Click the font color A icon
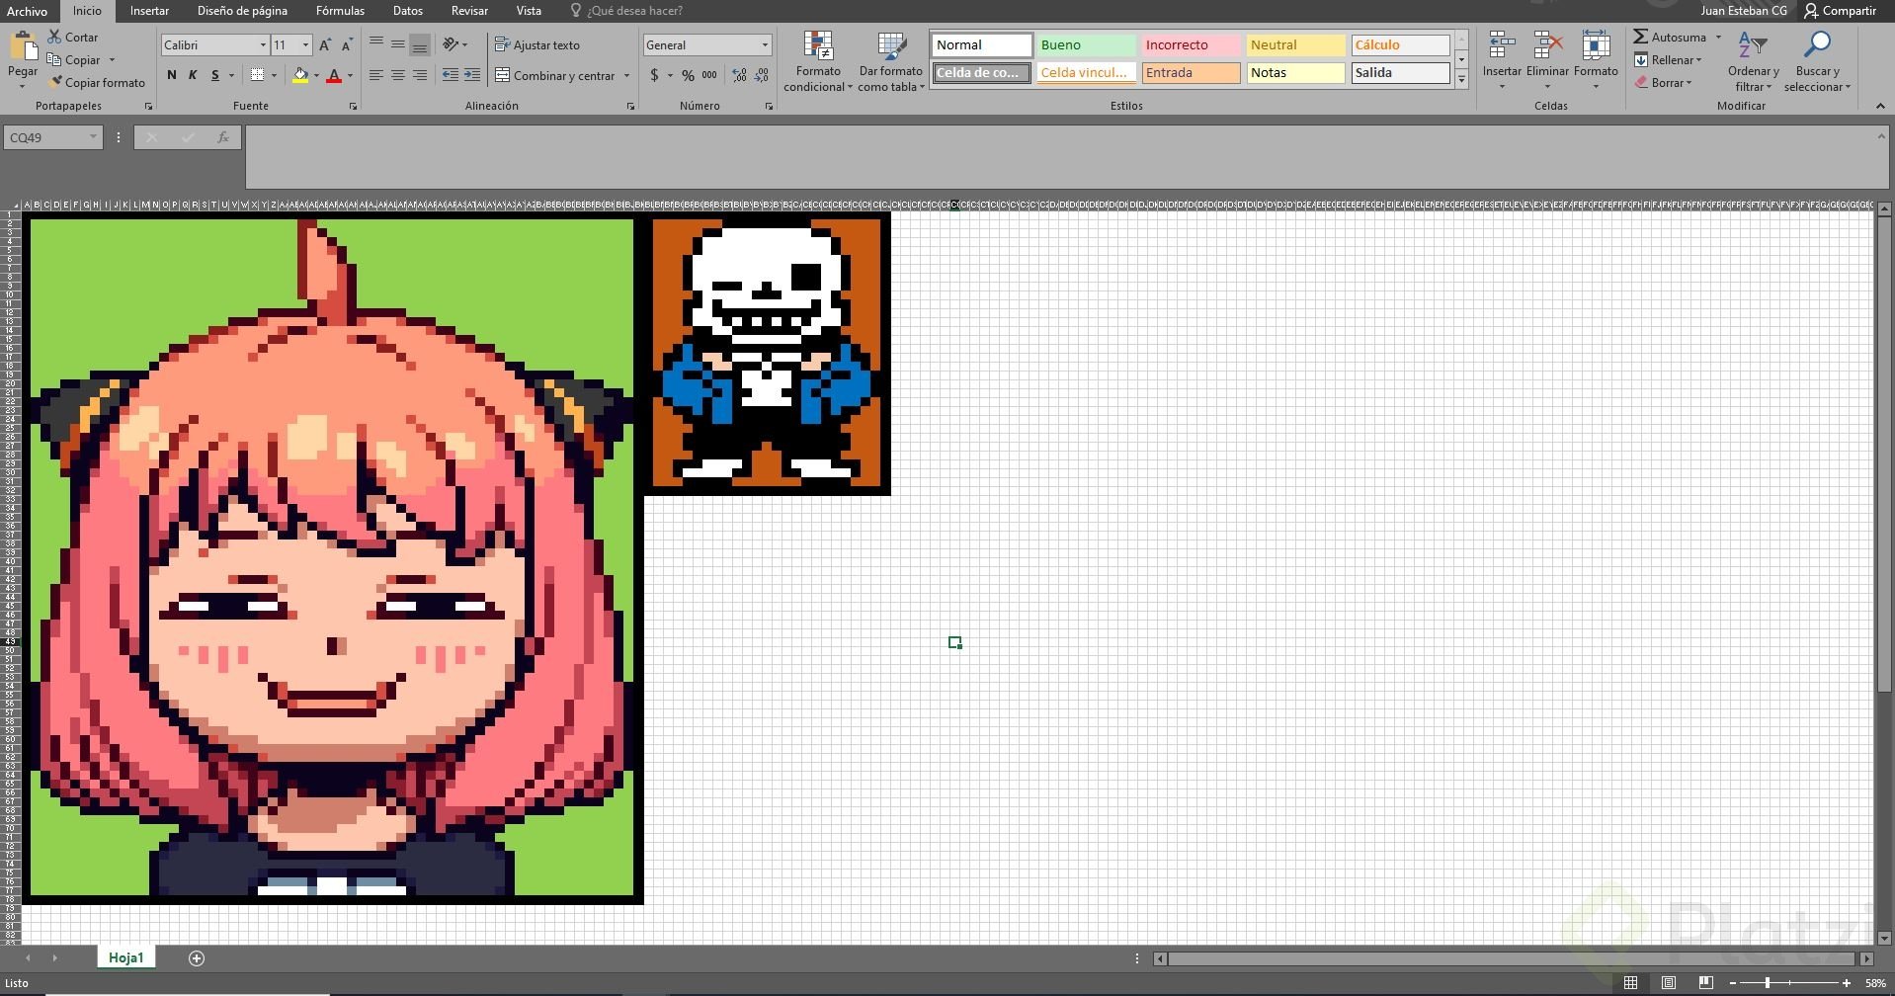This screenshot has height=996, width=1895. click(x=334, y=75)
